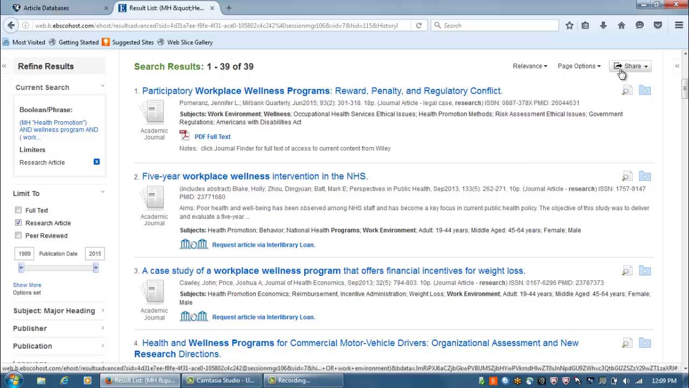689x388 pixels.
Task: Add Five-year workplace wellness result to folder
Action: pos(645,176)
